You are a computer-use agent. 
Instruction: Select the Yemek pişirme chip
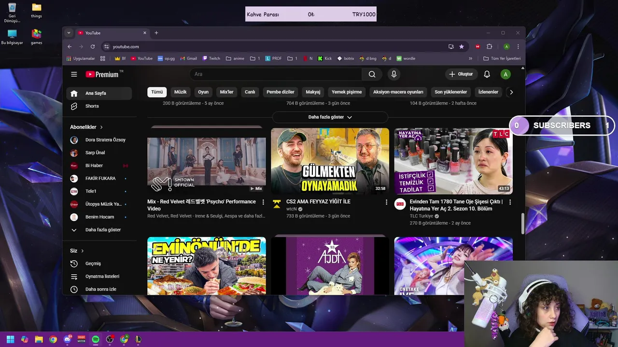point(347,92)
